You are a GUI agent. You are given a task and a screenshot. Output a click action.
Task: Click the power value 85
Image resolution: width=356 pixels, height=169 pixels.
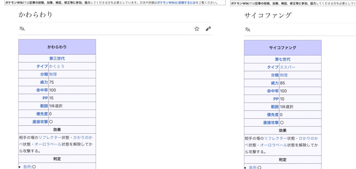pos(282,83)
